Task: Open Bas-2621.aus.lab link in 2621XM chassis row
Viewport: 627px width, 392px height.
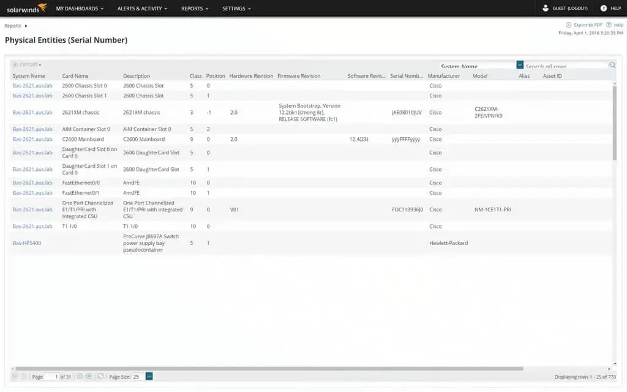Action: tap(32, 113)
